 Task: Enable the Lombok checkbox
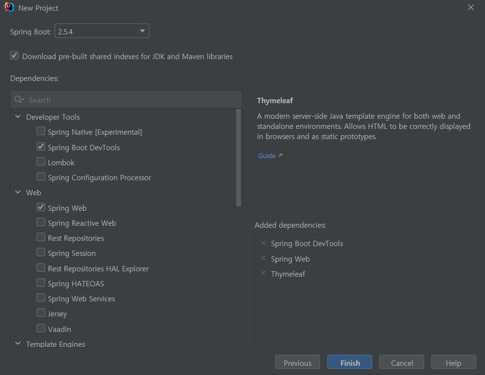tap(41, 162)
